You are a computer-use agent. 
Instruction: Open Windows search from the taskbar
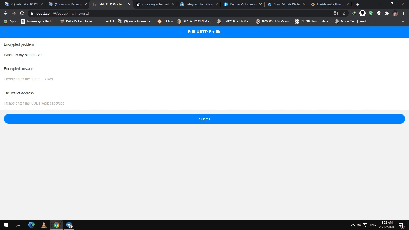pos(18,225)
